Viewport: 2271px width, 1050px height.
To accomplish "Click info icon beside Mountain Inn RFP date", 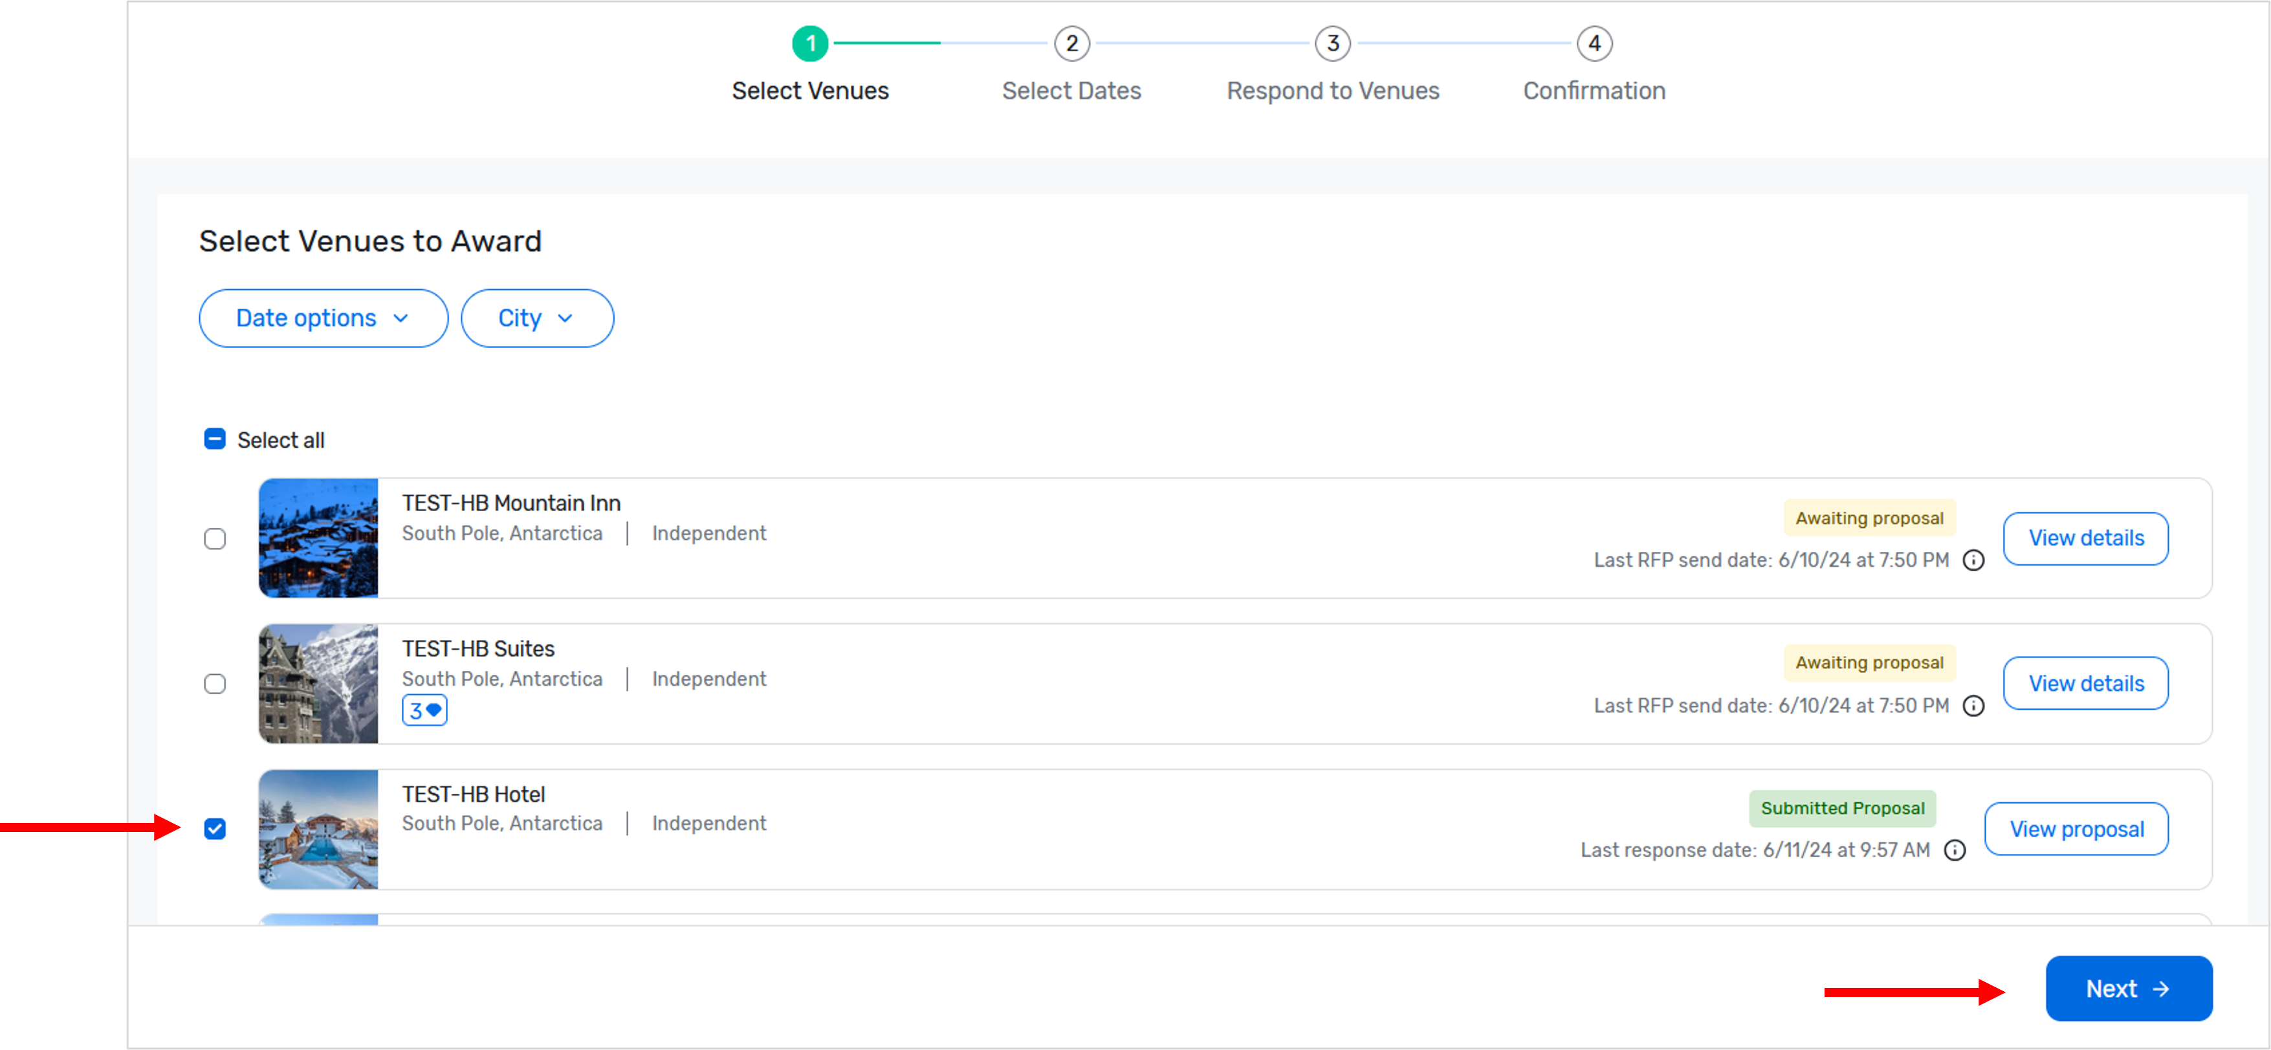I will 1973,561.
